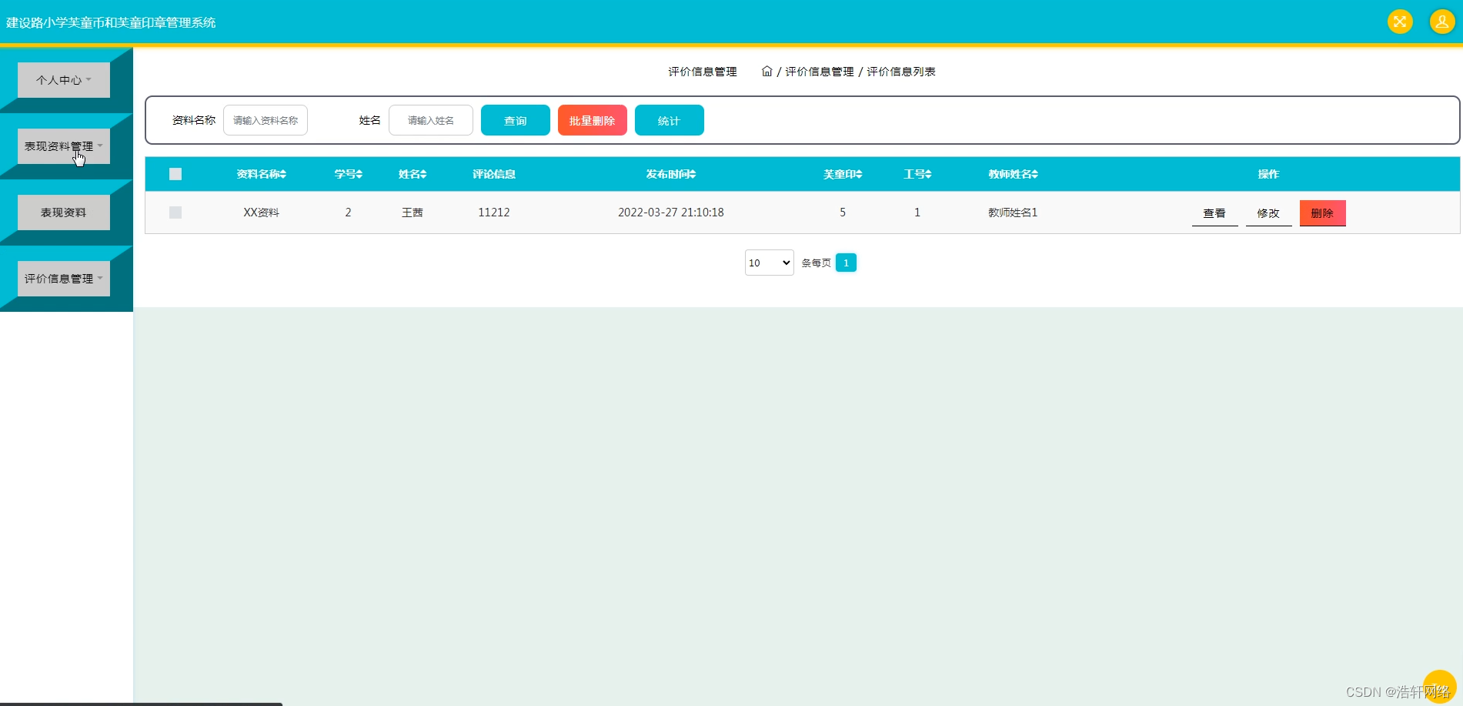Expand the 个人中心 sidebar menu
Image resolution: width=1463 pixels, height=706 pixels.
point(64,80)
